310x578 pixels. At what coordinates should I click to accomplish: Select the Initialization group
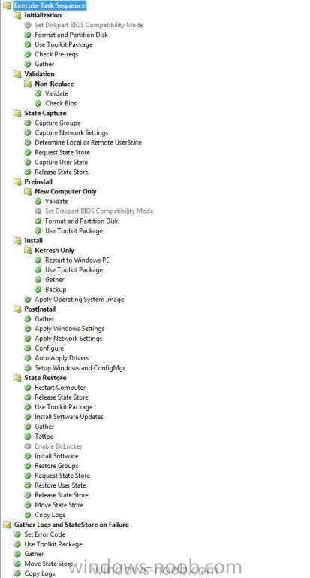pyautogui.click(x=43, y=15)
